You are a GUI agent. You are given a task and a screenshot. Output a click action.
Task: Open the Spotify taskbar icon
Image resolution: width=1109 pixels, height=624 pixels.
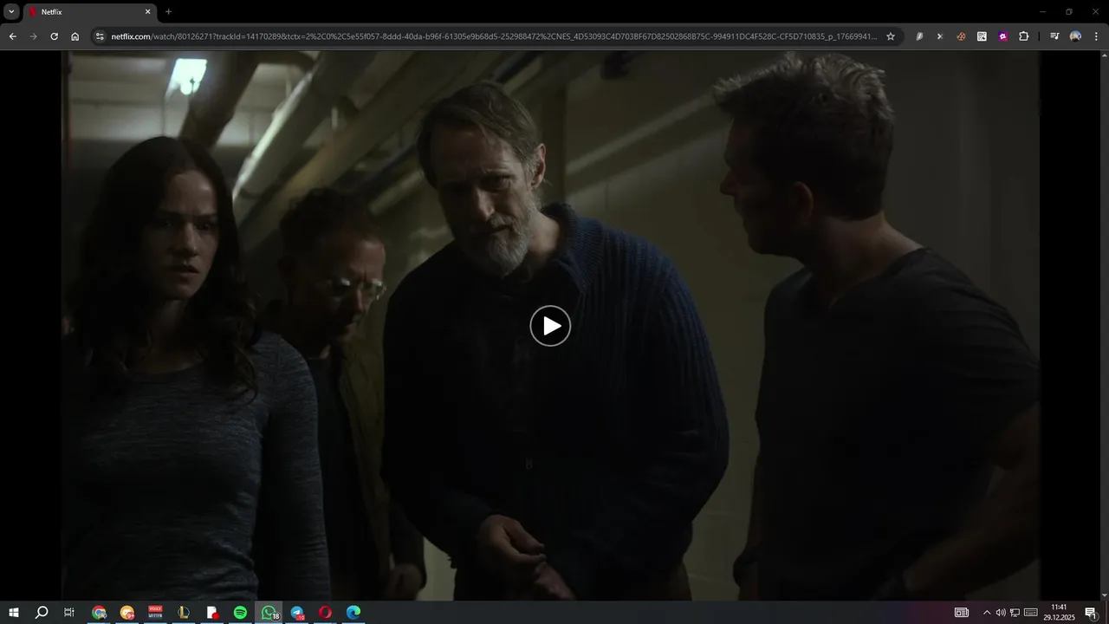pyautogui.click(x=240, y=613)
